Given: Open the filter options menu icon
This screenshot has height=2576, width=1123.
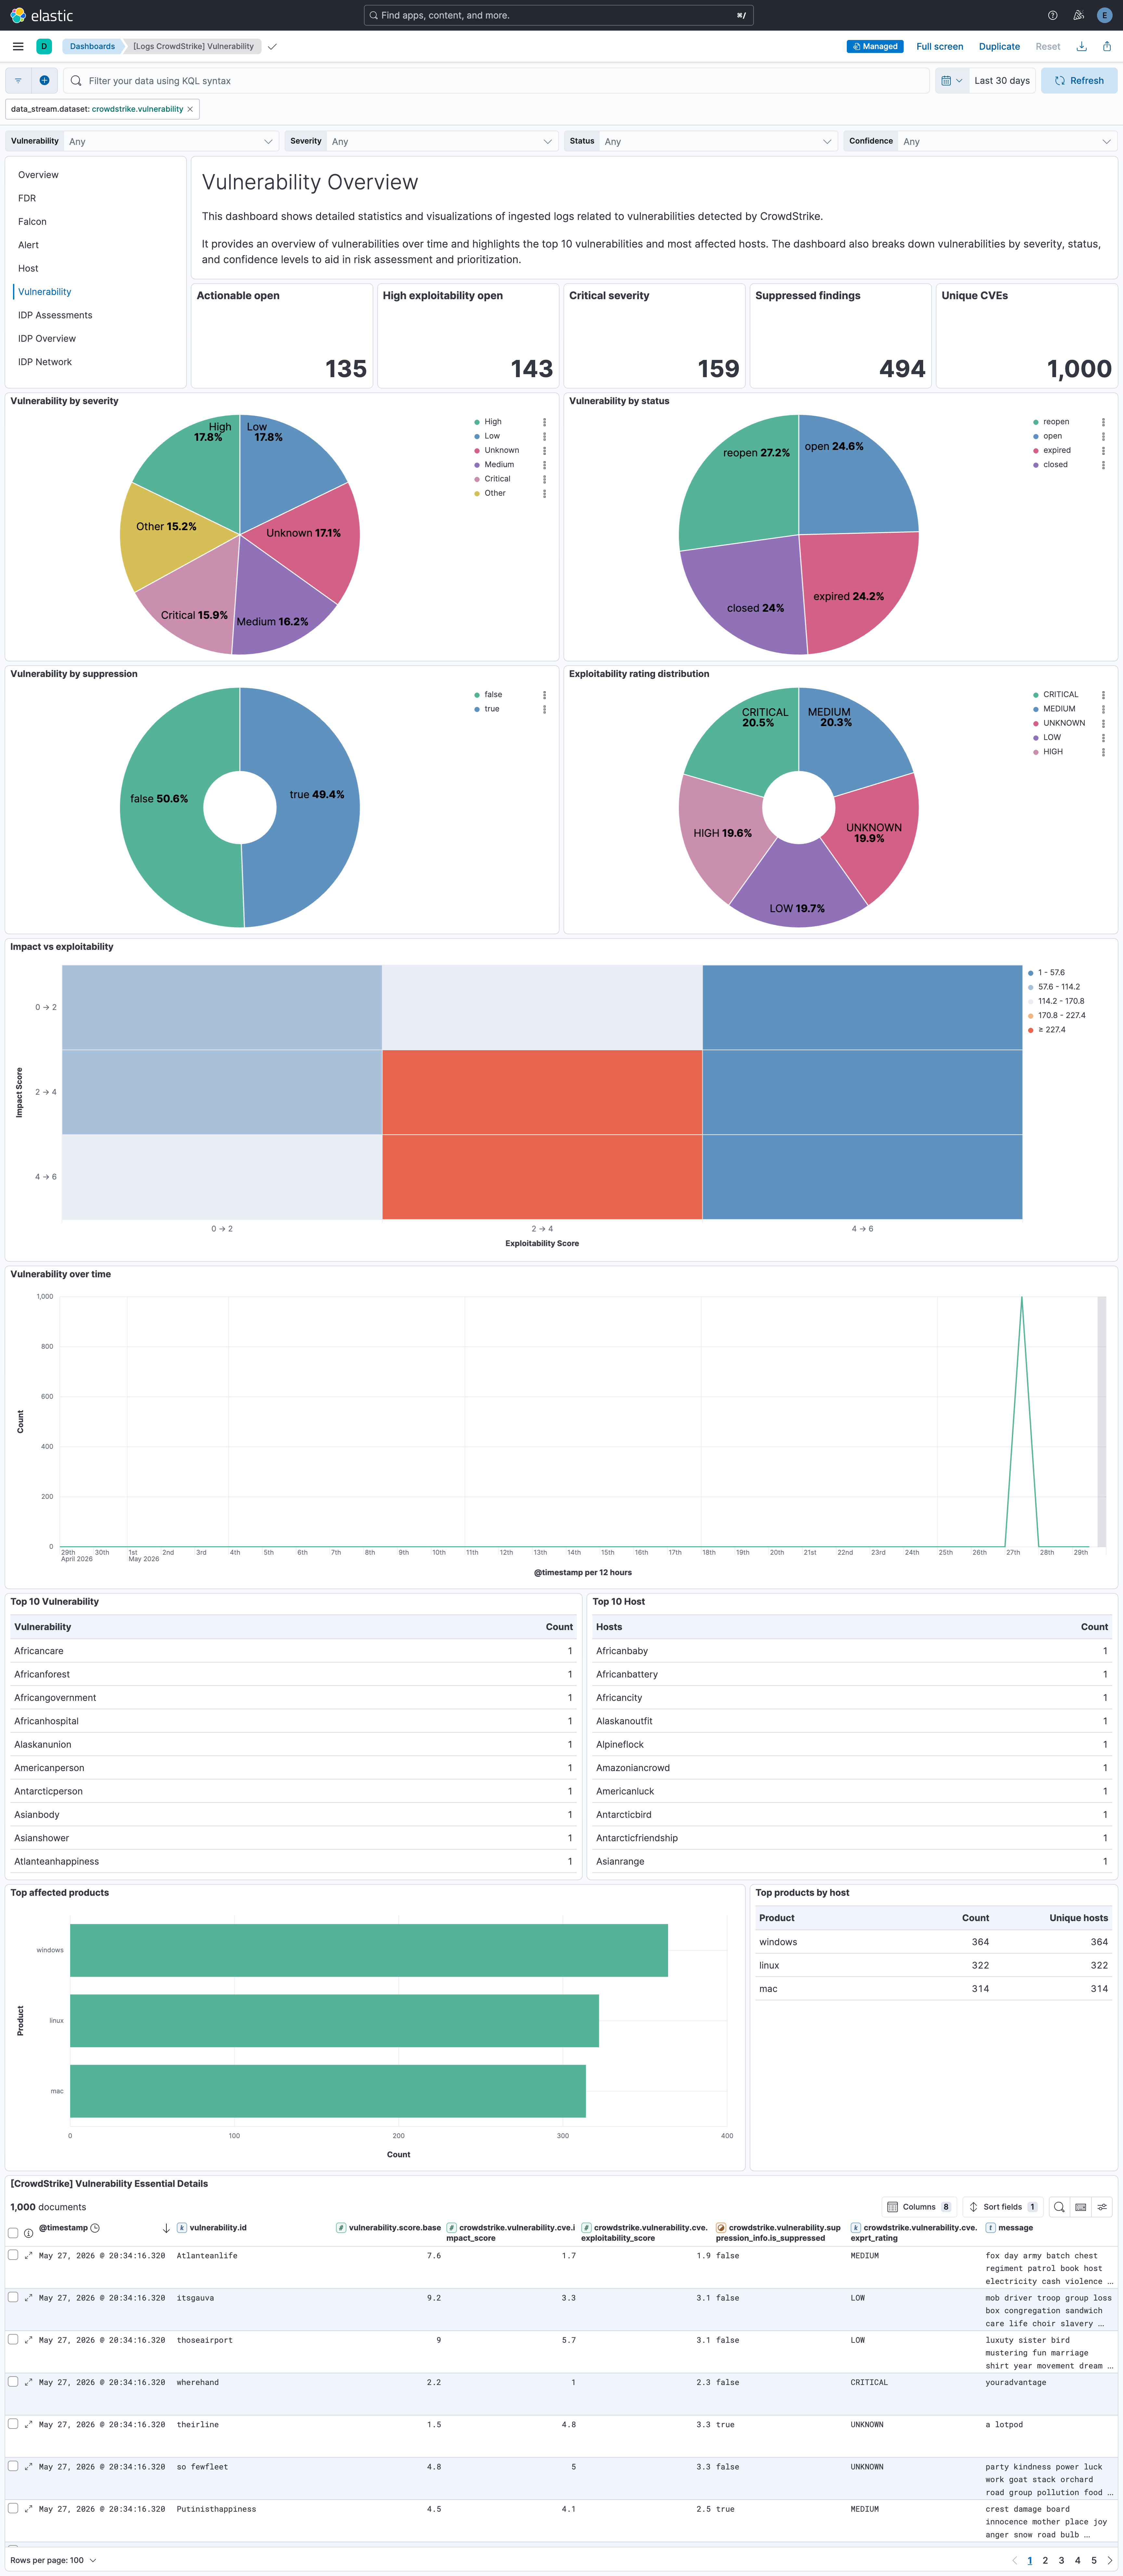Looking at the screenshot, I should coord(18,81).
